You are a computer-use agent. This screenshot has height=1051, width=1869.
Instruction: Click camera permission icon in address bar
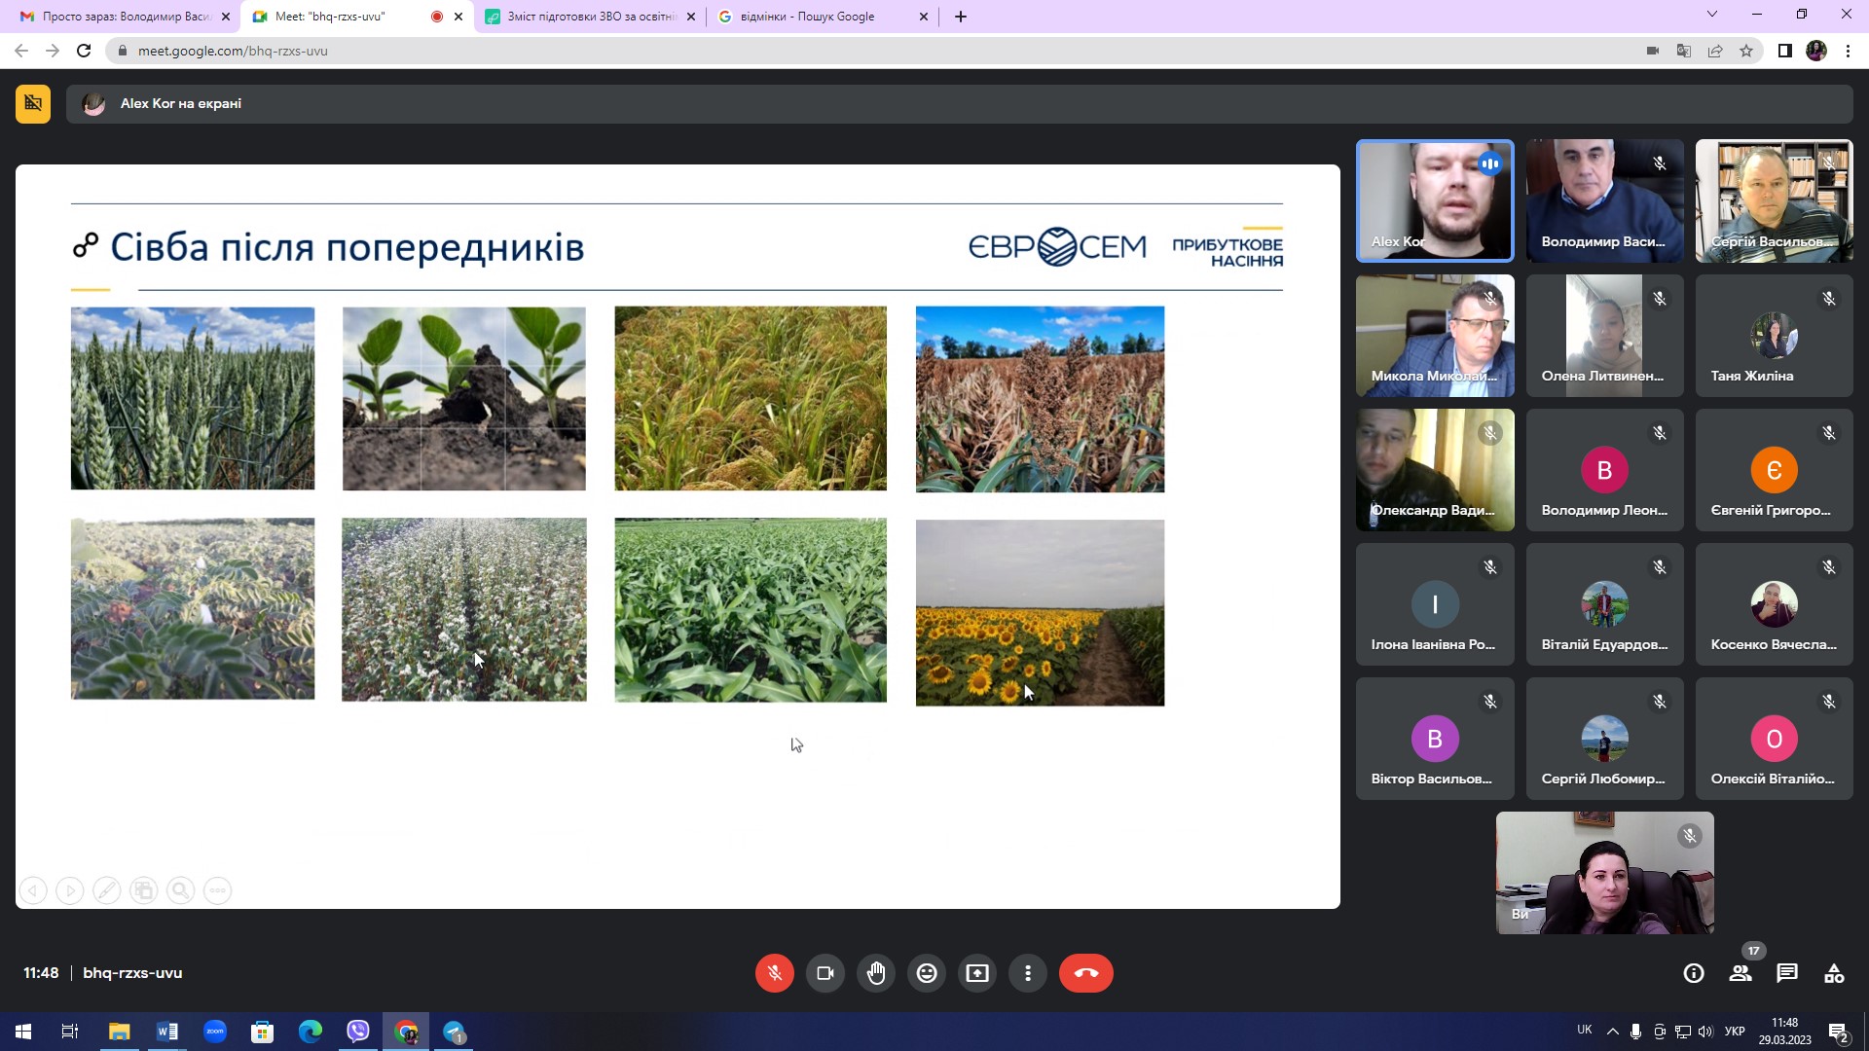click(1653, 51)
